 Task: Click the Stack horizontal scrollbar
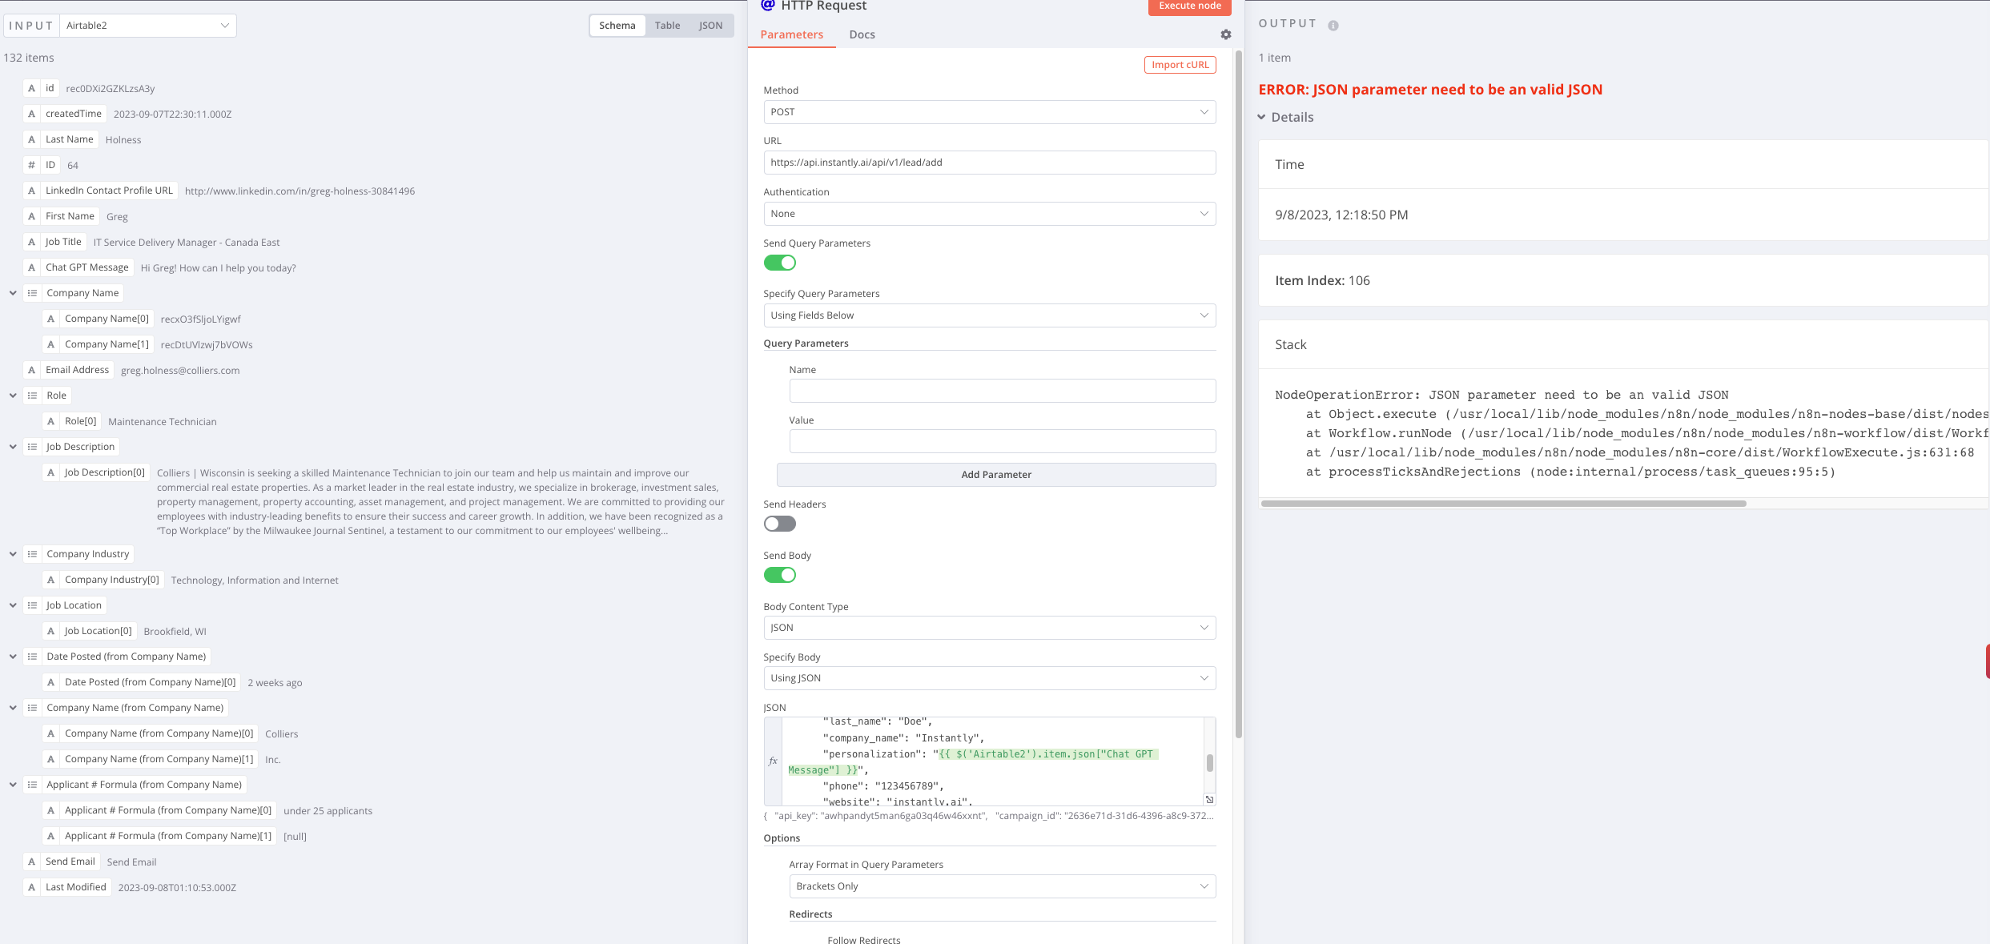click(x=1502, y=504)
